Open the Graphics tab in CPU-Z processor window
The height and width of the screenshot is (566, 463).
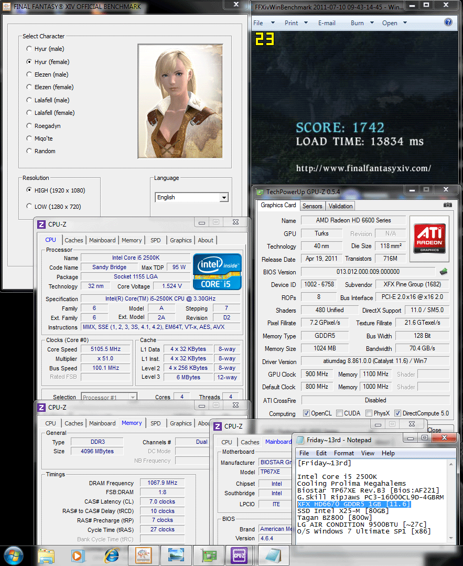[181, 240]
